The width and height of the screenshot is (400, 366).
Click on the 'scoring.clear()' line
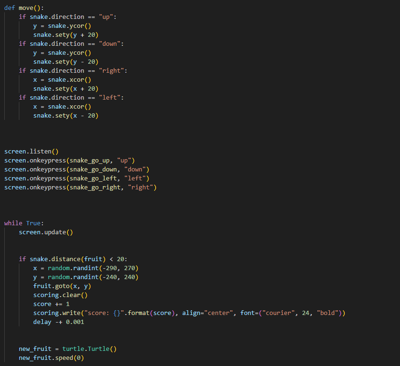[x=60, y=295]
